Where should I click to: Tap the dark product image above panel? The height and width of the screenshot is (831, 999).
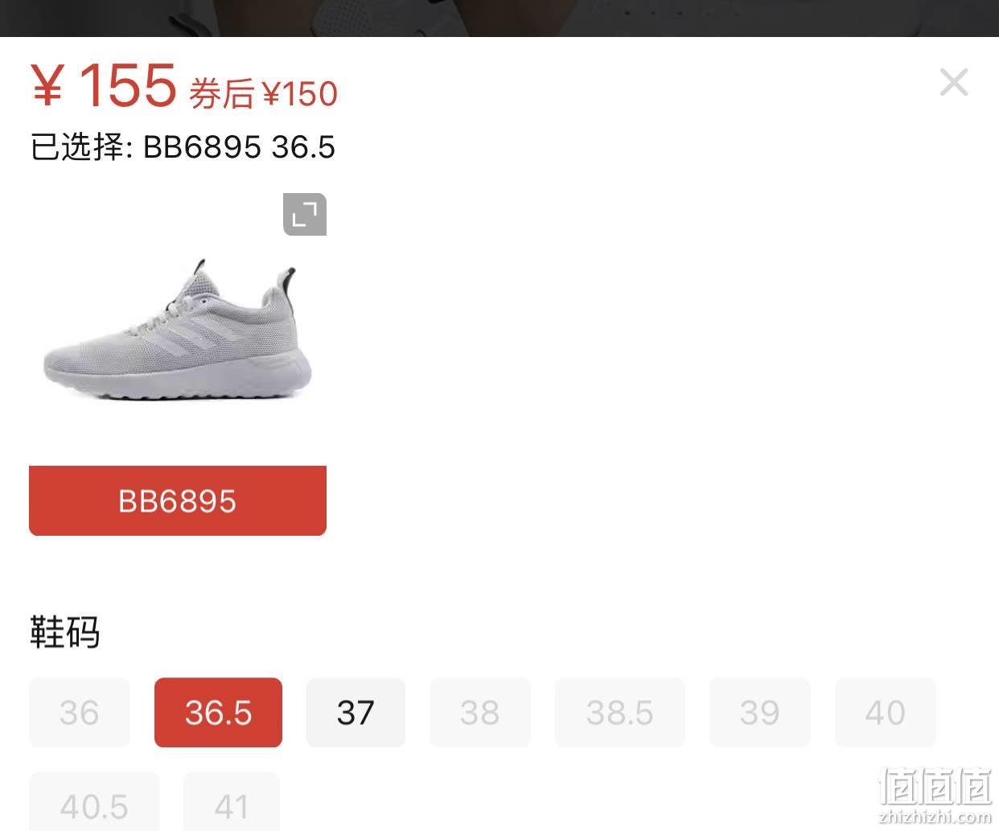(x=499, y=18)
